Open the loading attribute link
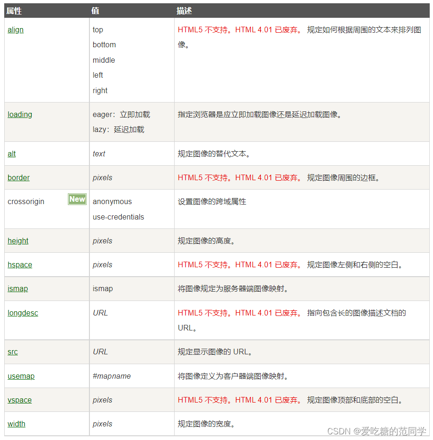This screenshot has height=440, width=433. (x=20, y=115)
